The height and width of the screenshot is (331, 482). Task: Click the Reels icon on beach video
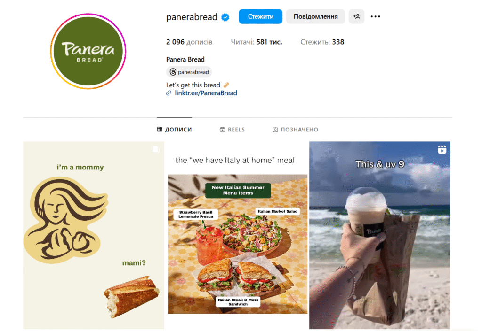tap(442, 150)
